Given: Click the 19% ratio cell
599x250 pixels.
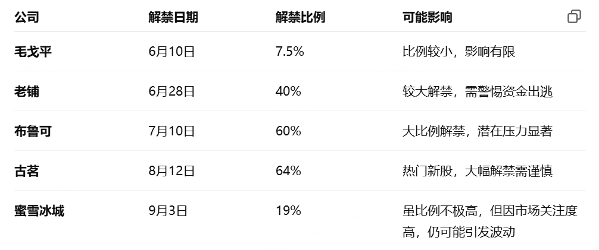Looking at the screenshot, I should (288, 210).
